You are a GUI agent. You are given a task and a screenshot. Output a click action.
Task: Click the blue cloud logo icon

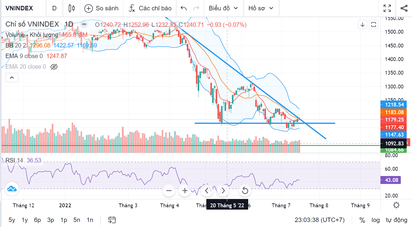(12, 189)
